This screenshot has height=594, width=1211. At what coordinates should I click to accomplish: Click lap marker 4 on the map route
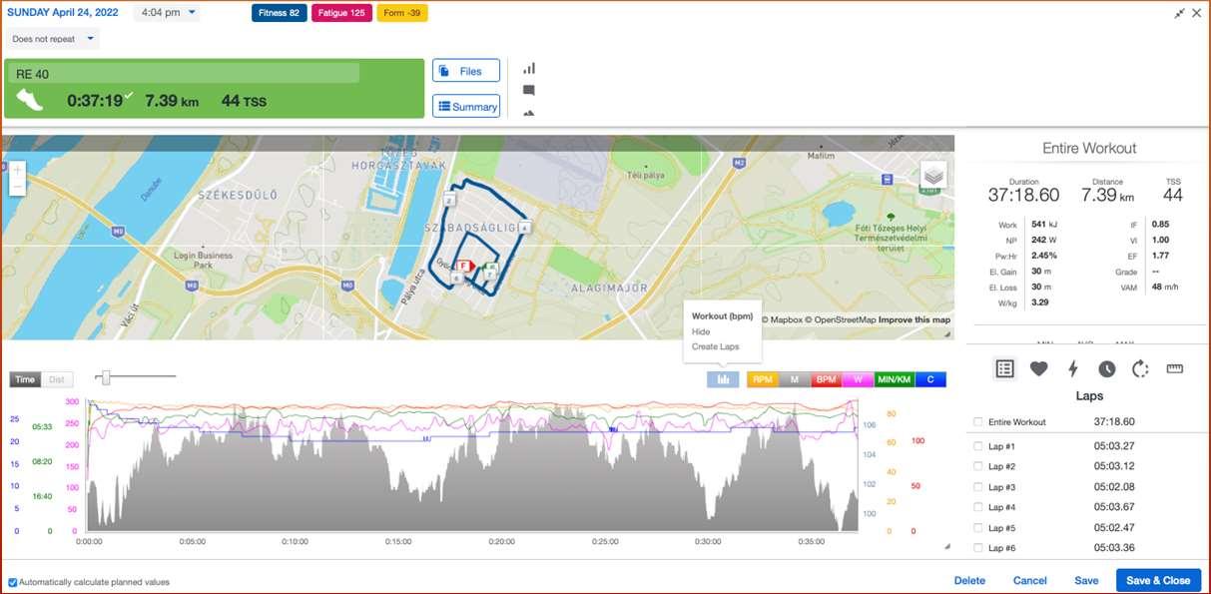click(x=523, y=228)
